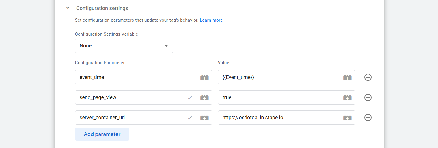Insert variable for event_time parameter name
The width and height of the screenshot is (438, 148).
pyautogui.click(x=204, y=77)
